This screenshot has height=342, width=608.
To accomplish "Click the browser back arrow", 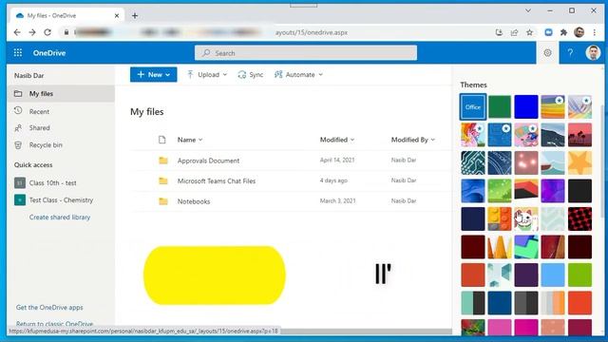I will pyautogui.click(x=17, y=32).
